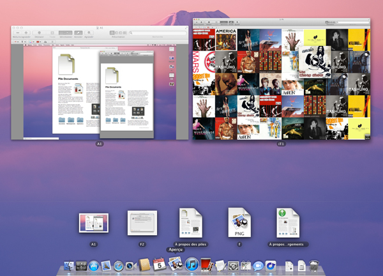Viewport: 383px width, 276px height.
Task: Launch Photo Booth from the Dock
Action: (207, 264)
